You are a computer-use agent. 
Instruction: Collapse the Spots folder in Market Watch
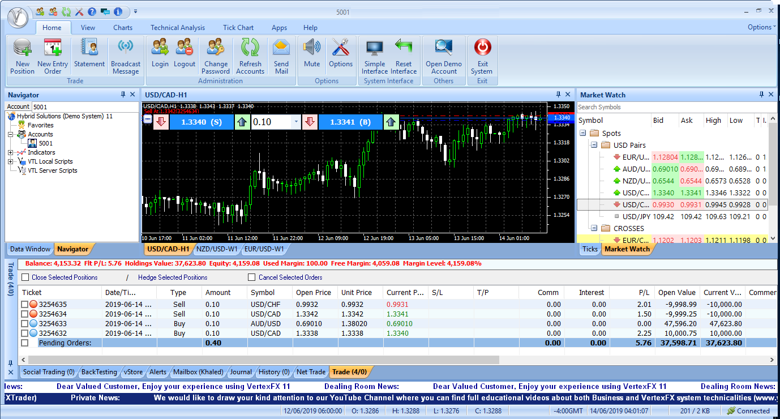pos(582,134)
